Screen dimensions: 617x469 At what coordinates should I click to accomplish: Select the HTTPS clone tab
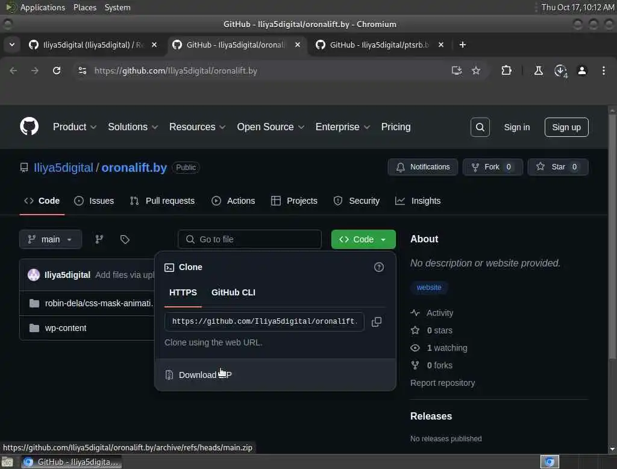[x=183, y=292]
